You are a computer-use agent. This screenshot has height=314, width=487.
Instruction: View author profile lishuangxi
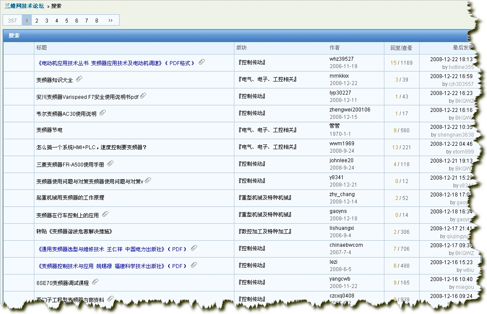tap(342, 228)
